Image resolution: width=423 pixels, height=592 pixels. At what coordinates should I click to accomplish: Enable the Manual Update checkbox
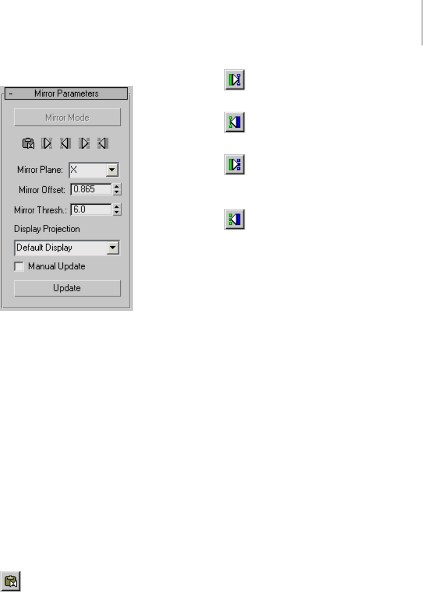point(19,267)
